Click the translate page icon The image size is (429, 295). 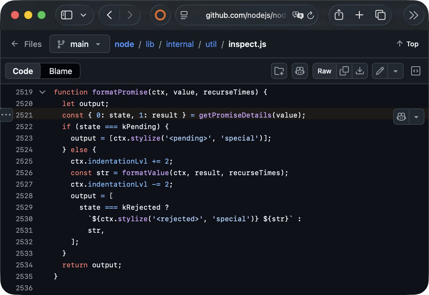298,15
